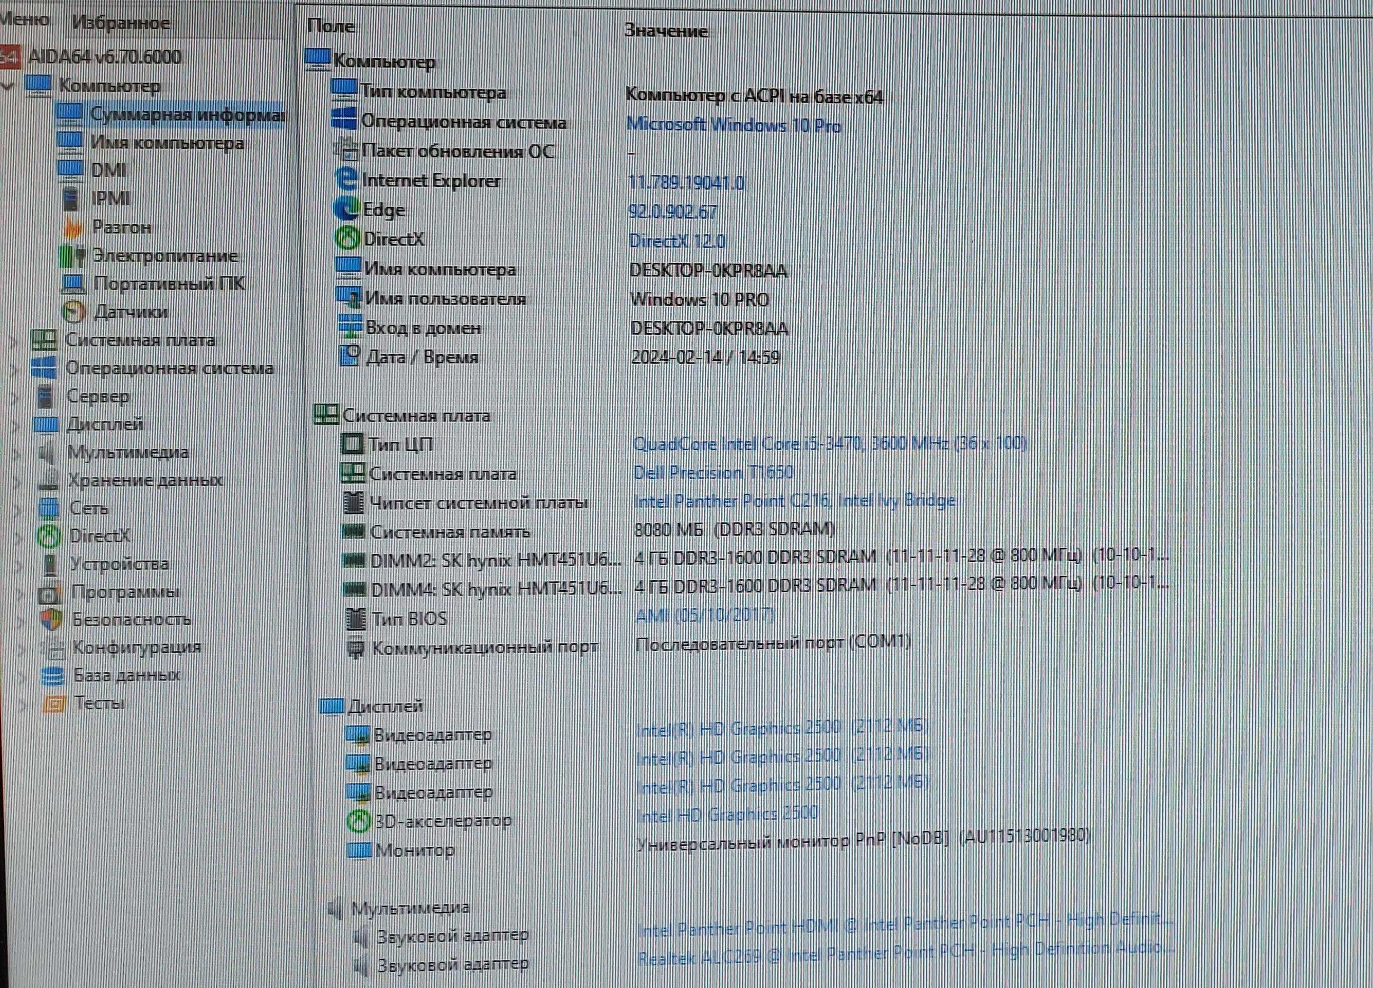The width and height of the screenshot is (1373, 988).
Task: Click the Программы icon in tree
Action: pyautogui.click(x=50, y=594)
